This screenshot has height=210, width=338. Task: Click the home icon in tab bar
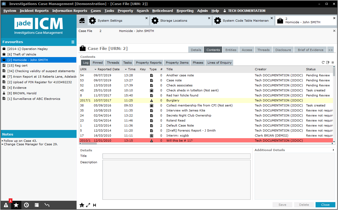[82, 21]
